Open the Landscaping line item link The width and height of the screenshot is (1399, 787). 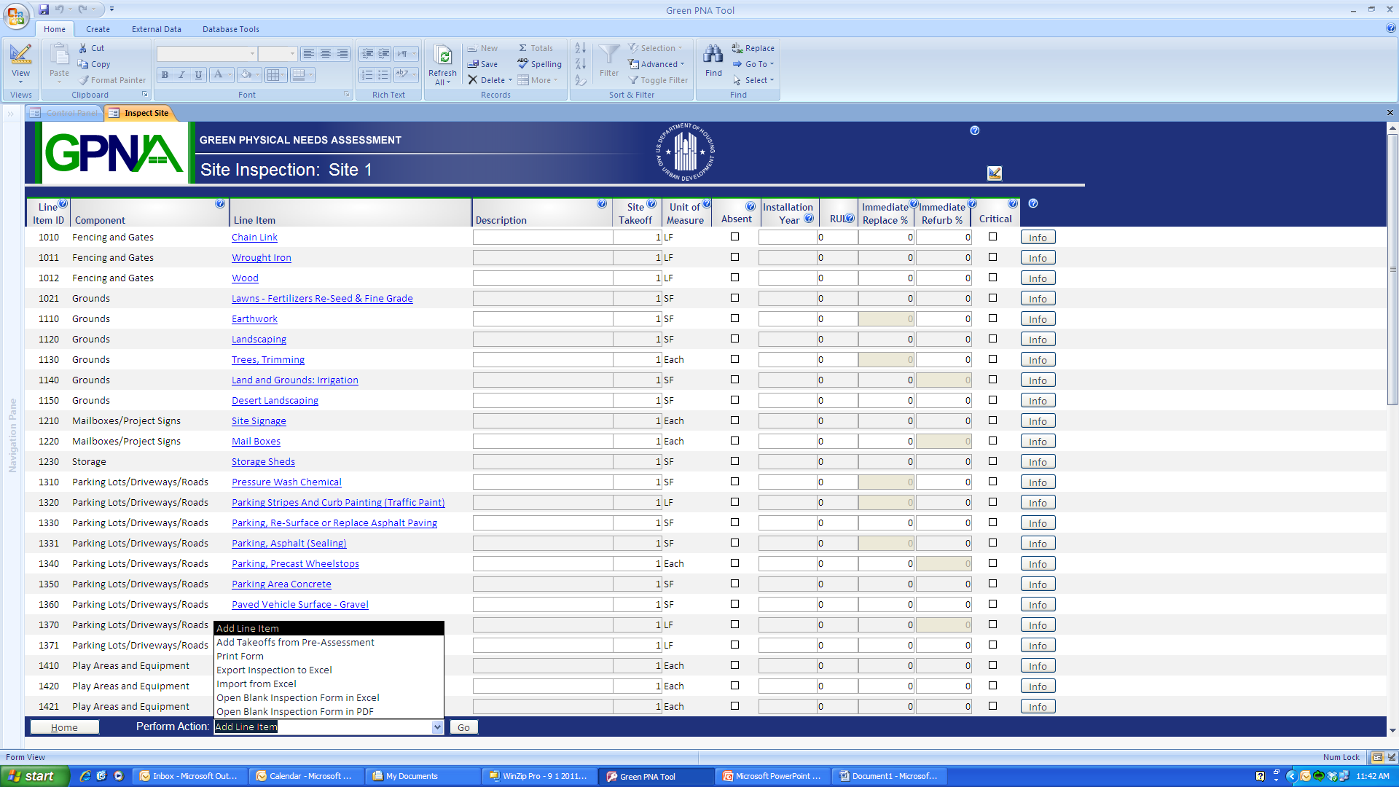(x=259, y=339)
